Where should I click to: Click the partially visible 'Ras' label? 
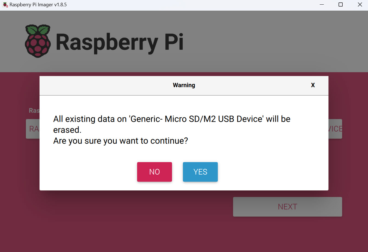tap(34, 111)
